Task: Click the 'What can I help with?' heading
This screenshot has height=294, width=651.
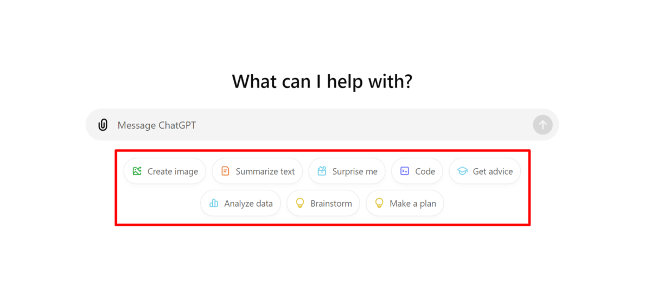Action: click(x=322, y=81)
